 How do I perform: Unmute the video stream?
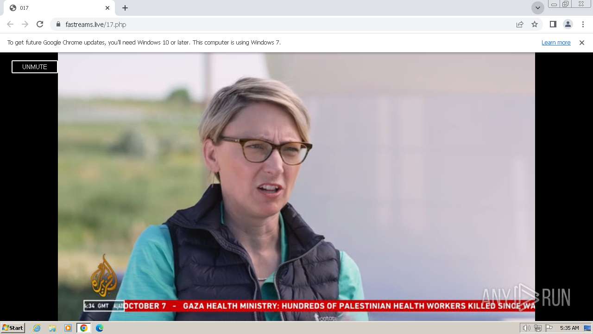click(35, 67)
